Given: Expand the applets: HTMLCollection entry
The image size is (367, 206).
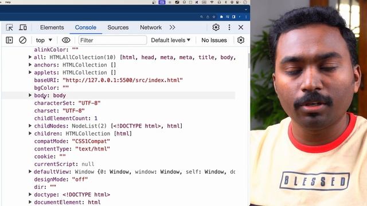Looking at the screenshot, I should click(30, 73).
